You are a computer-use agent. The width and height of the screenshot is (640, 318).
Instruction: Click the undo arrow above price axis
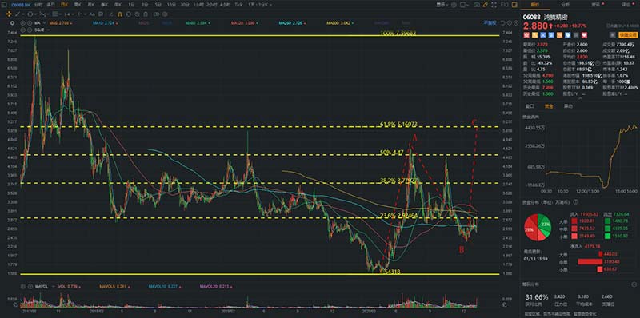(x=503, y=23)
